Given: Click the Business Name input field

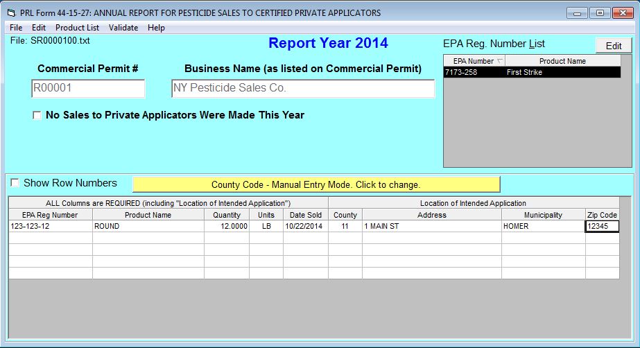Looking at the screenshot, I should pos(303,89).
